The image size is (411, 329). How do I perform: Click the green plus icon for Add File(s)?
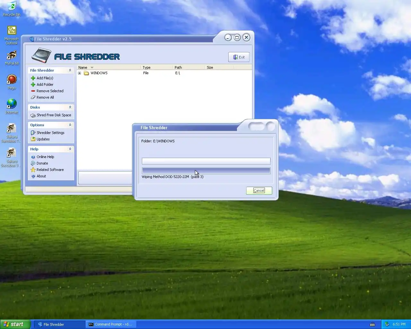33,78
